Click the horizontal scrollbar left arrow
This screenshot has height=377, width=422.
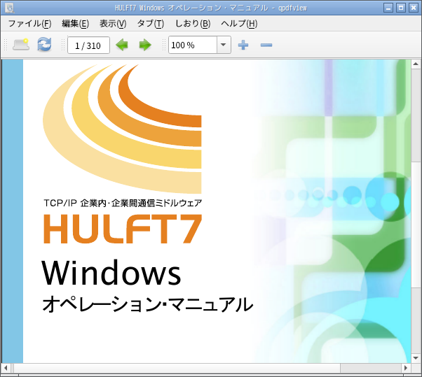(6, 368)
